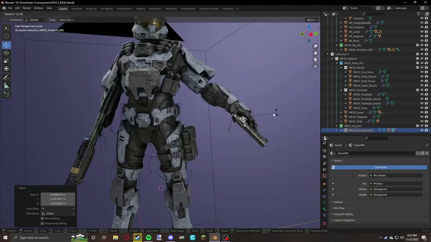Hide AR_Stock with its eye icon
This screenshot has height=242, width=431.
click(422, 41)
